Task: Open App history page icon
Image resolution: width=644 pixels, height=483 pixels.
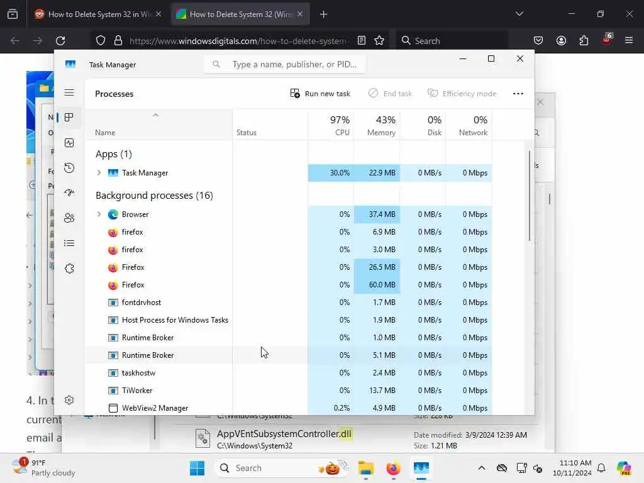Action: click(x=69, y=167)
